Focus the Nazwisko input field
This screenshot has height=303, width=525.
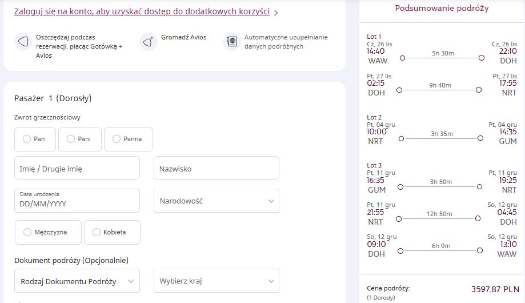(217, 168)
